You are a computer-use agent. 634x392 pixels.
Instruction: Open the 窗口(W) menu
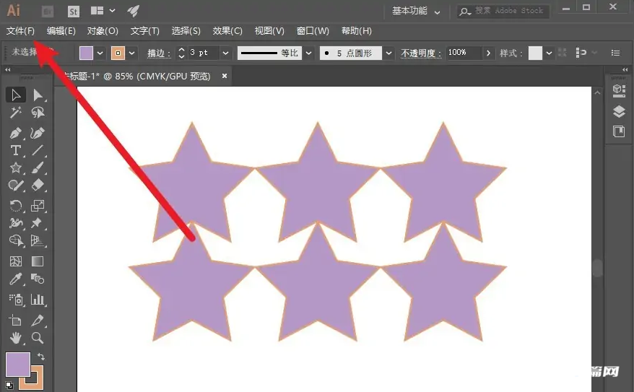click(x=313, y=31)
